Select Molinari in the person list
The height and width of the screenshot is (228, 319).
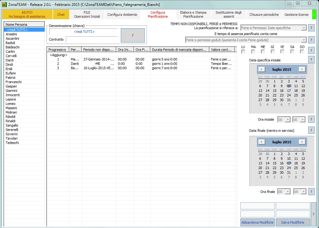pos(24,112)
